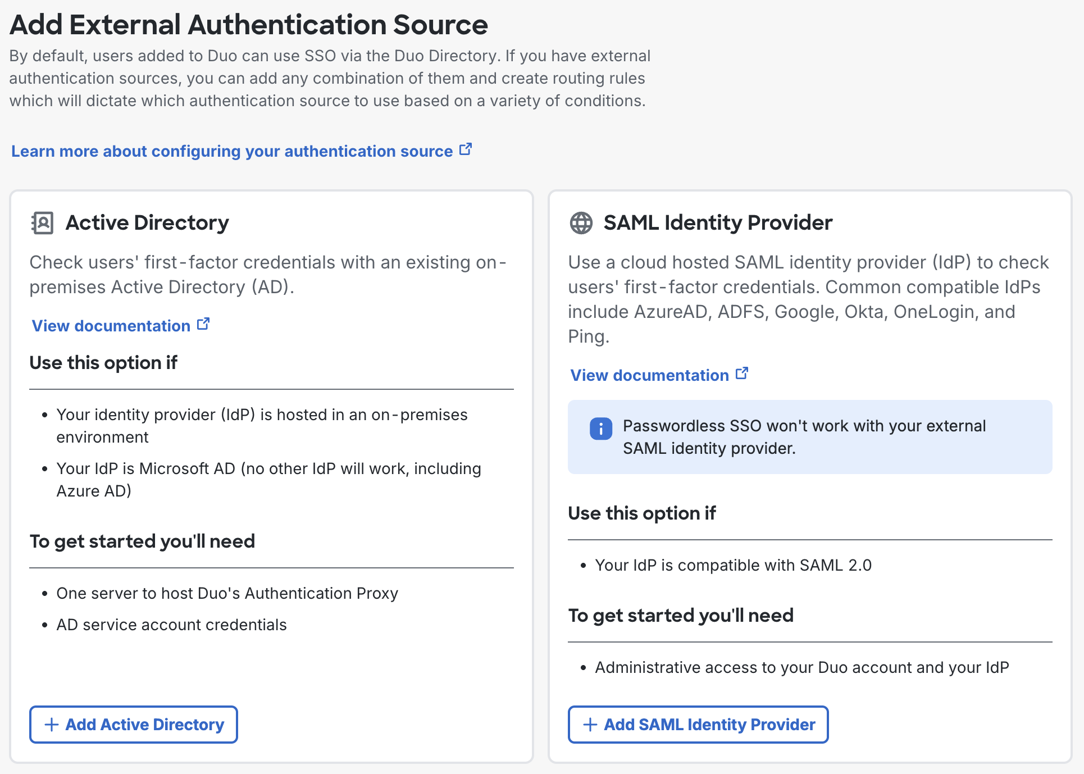Click the SAML Identity Provider card title text

pos(717,222)
